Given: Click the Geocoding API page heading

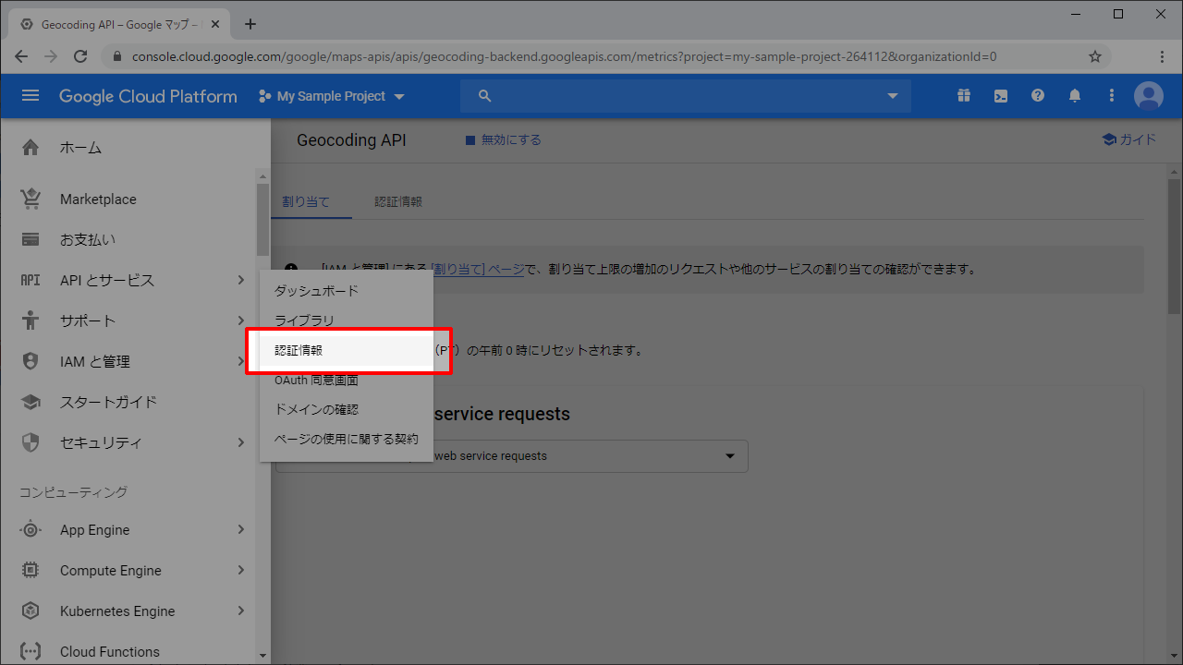Looking at the screenshot, I should click(x=351, y=140).
